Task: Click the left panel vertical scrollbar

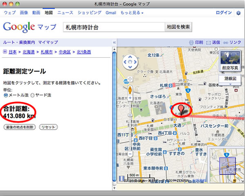Action: tap(114, 117)
